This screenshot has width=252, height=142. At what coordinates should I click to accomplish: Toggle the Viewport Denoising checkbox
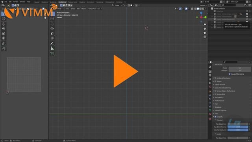[x=230, y=74]
